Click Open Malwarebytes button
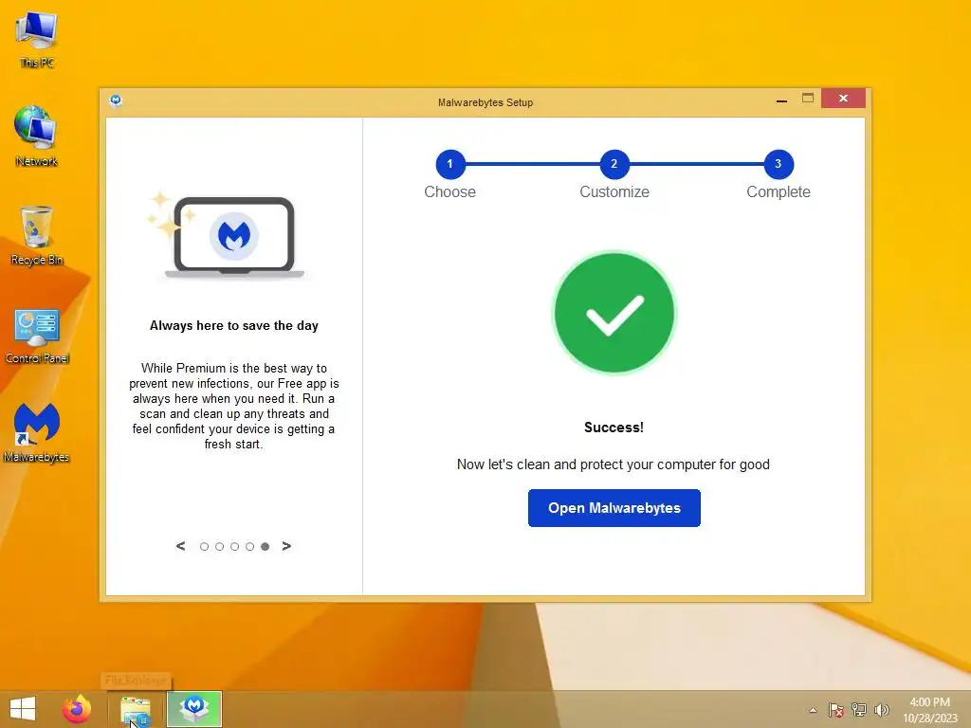Viewport: 971px width, 728px height. [x=614, y=508]
